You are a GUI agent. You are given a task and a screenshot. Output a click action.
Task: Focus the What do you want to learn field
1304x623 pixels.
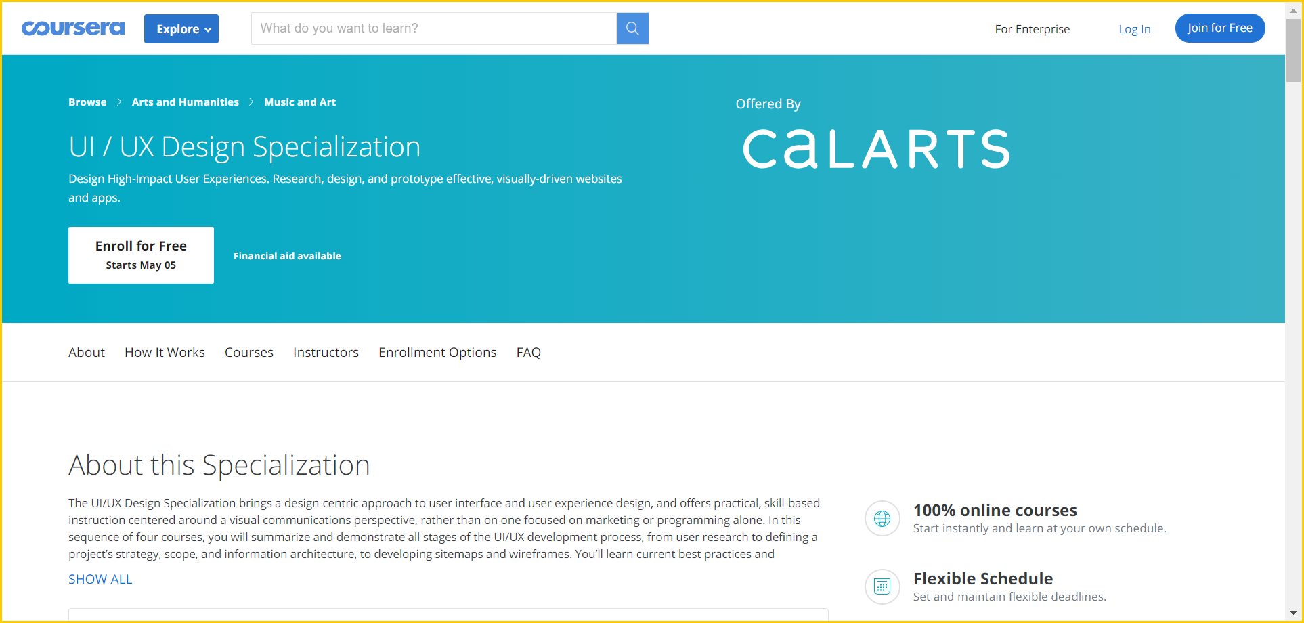click(x=434, y=28)
